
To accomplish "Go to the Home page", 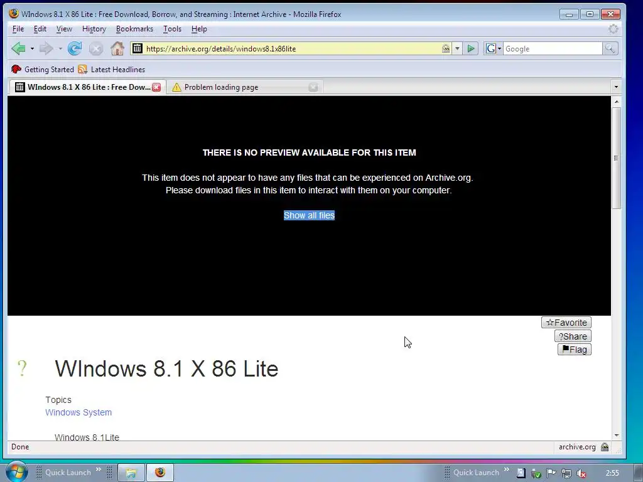I will click(117, 49).
